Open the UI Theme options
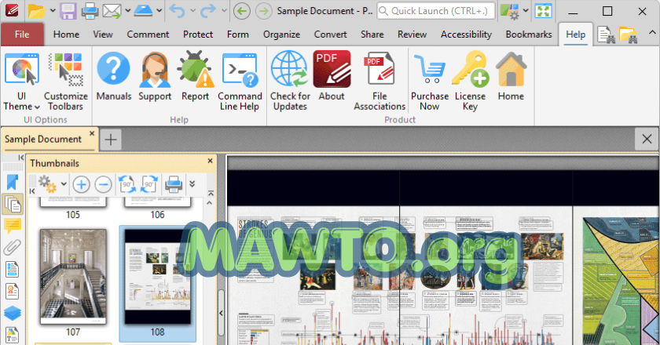 click(21, 82)
